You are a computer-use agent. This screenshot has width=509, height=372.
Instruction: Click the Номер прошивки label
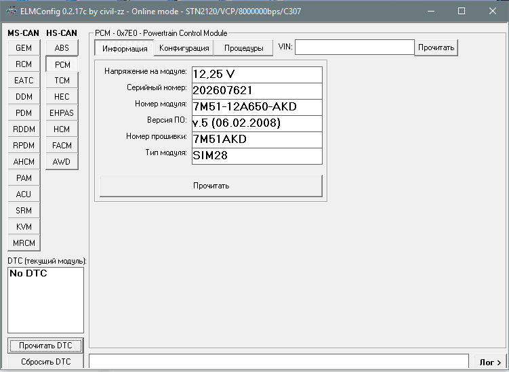tap(157, 136)
